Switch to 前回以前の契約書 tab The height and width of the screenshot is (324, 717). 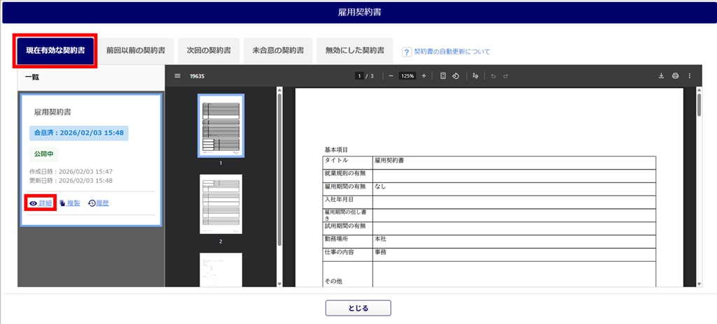coord(135,51)
